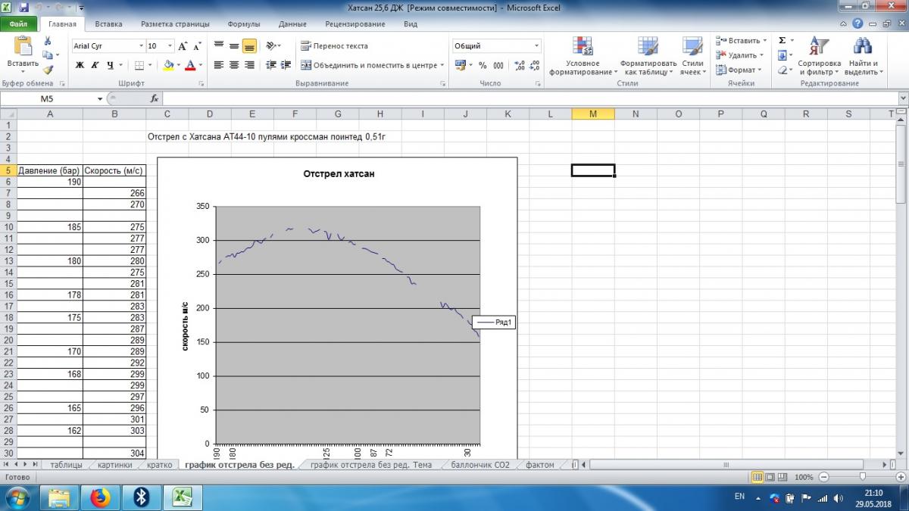Image resolution: width=909 pixels, height=511 pixels.
Task: Open the Arial Cyr font name dropdown
Action: [140, 46]
